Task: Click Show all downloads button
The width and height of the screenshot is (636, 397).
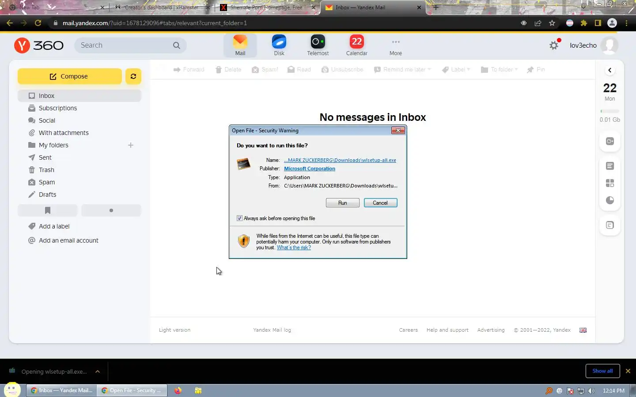Action: click(x=602, y=371)
